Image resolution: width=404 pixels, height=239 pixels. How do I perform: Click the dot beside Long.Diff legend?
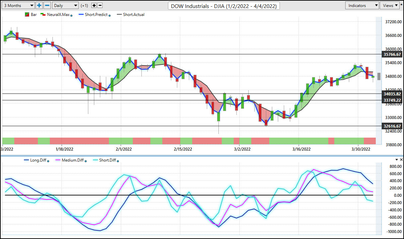coord(48,161)
